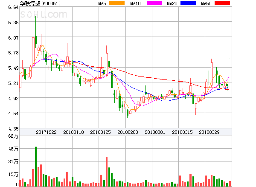Click the 20180208 date label
This screenshot has height=187, width=256.
click(x=128, y=132)
